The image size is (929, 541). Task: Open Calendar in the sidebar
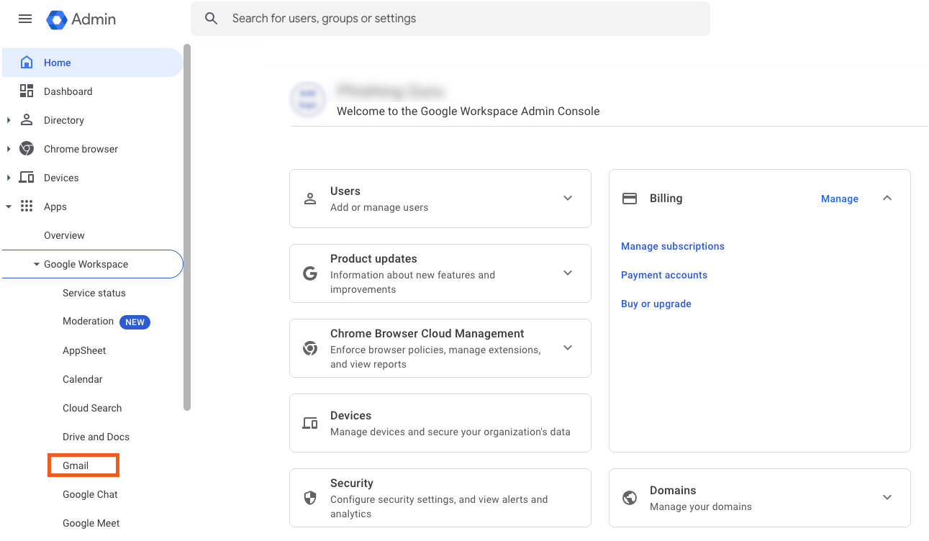(x=83, y=379)
